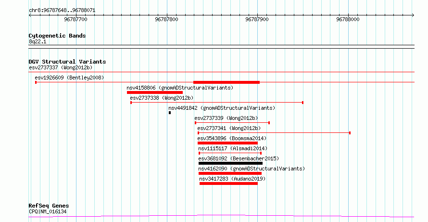Click the red bar of nsv4162090

(230, 173)
